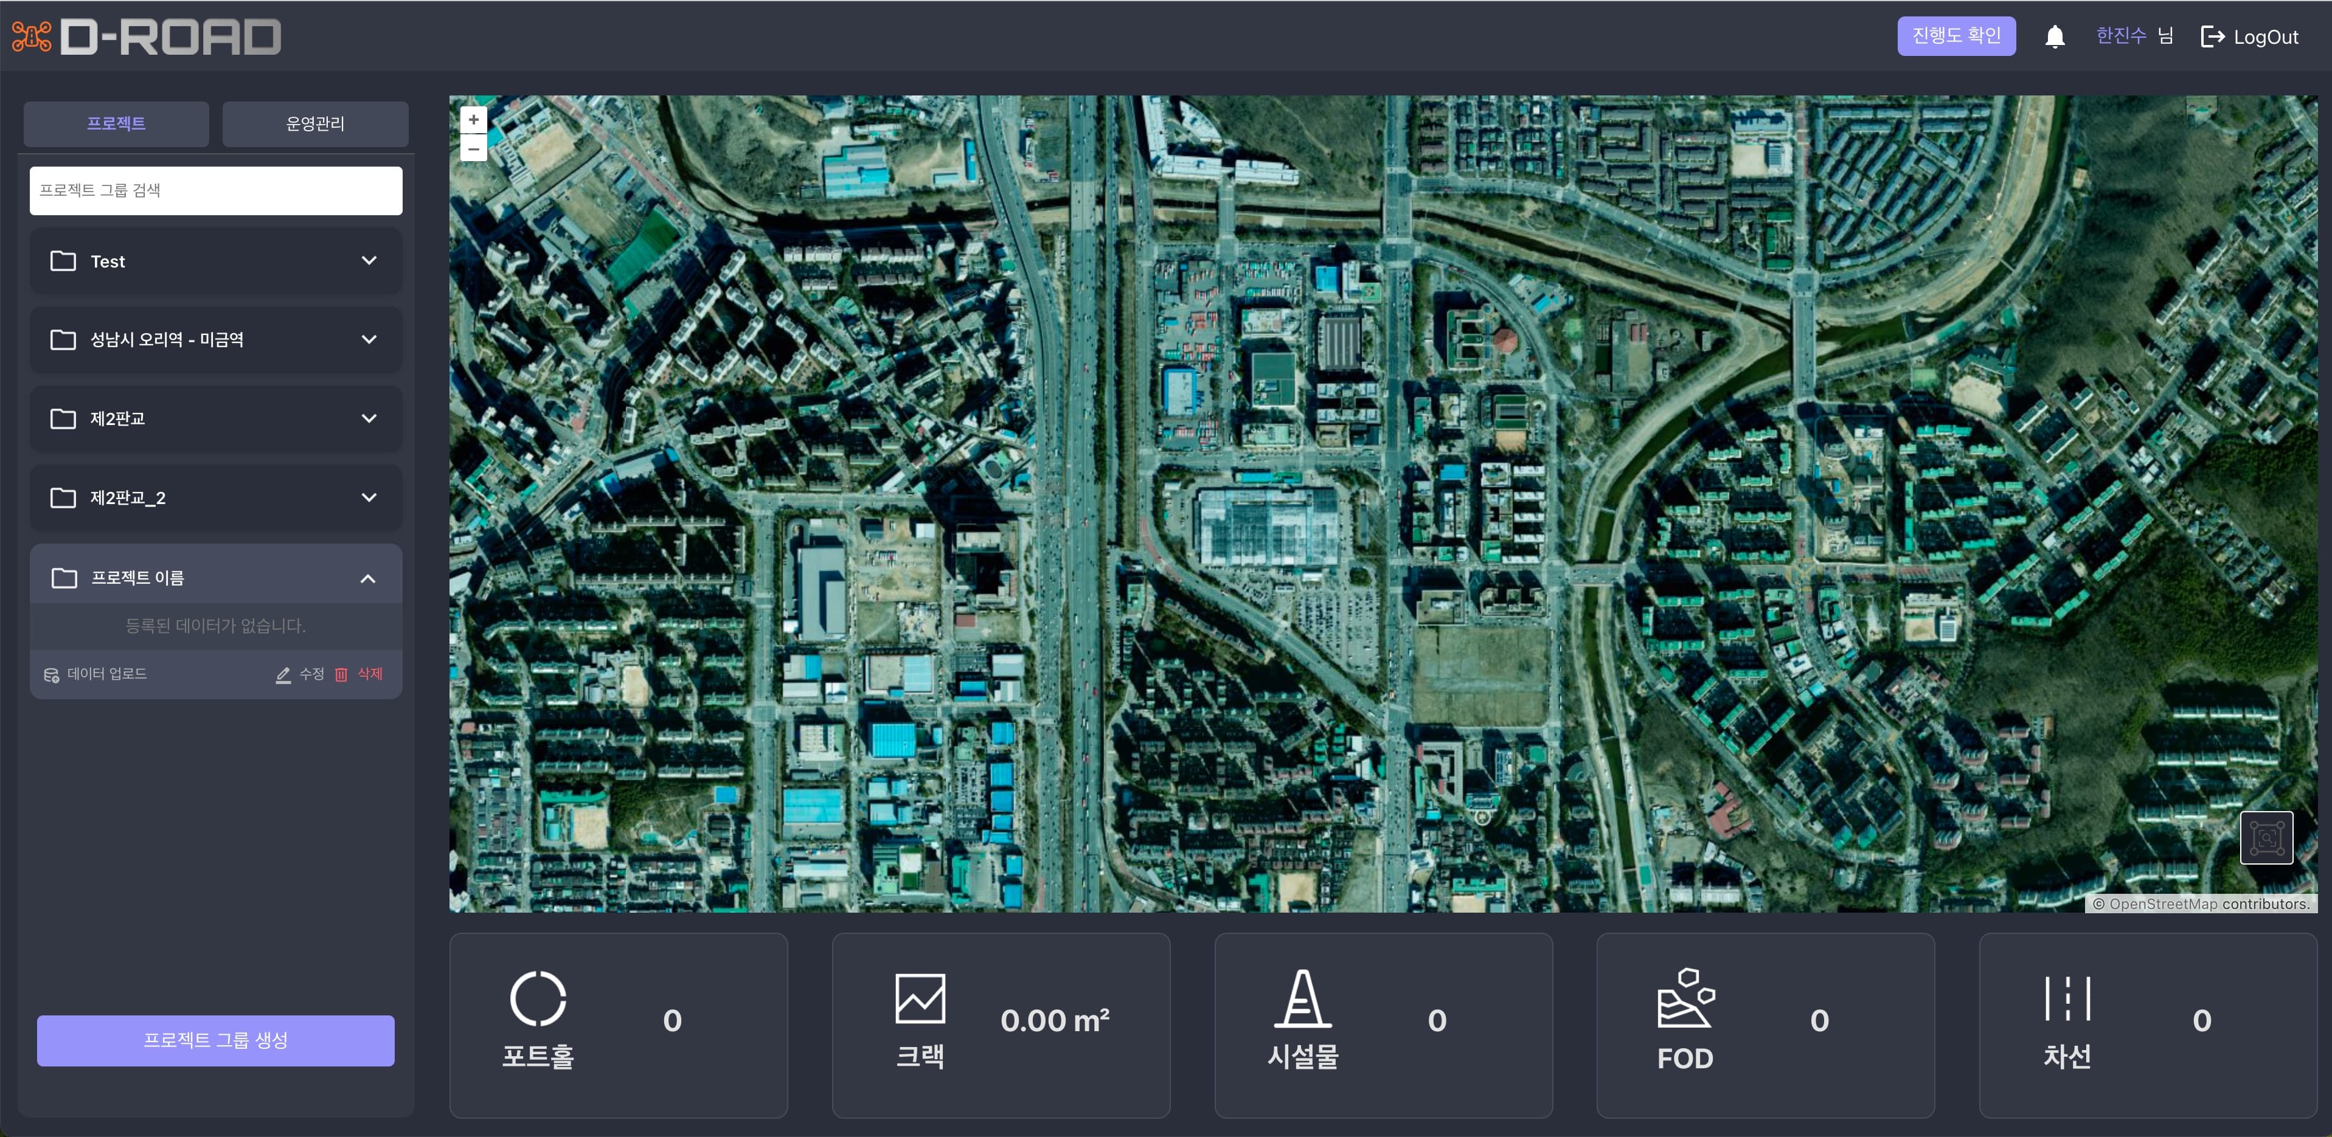The height and width of the screenshot is (1137, 2332).
Task: Switch to the 프로젝트 tab
Action: coord(116,124)
